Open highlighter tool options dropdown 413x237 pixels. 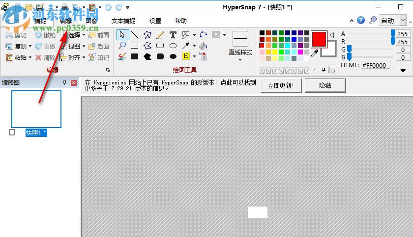point(194,56)
